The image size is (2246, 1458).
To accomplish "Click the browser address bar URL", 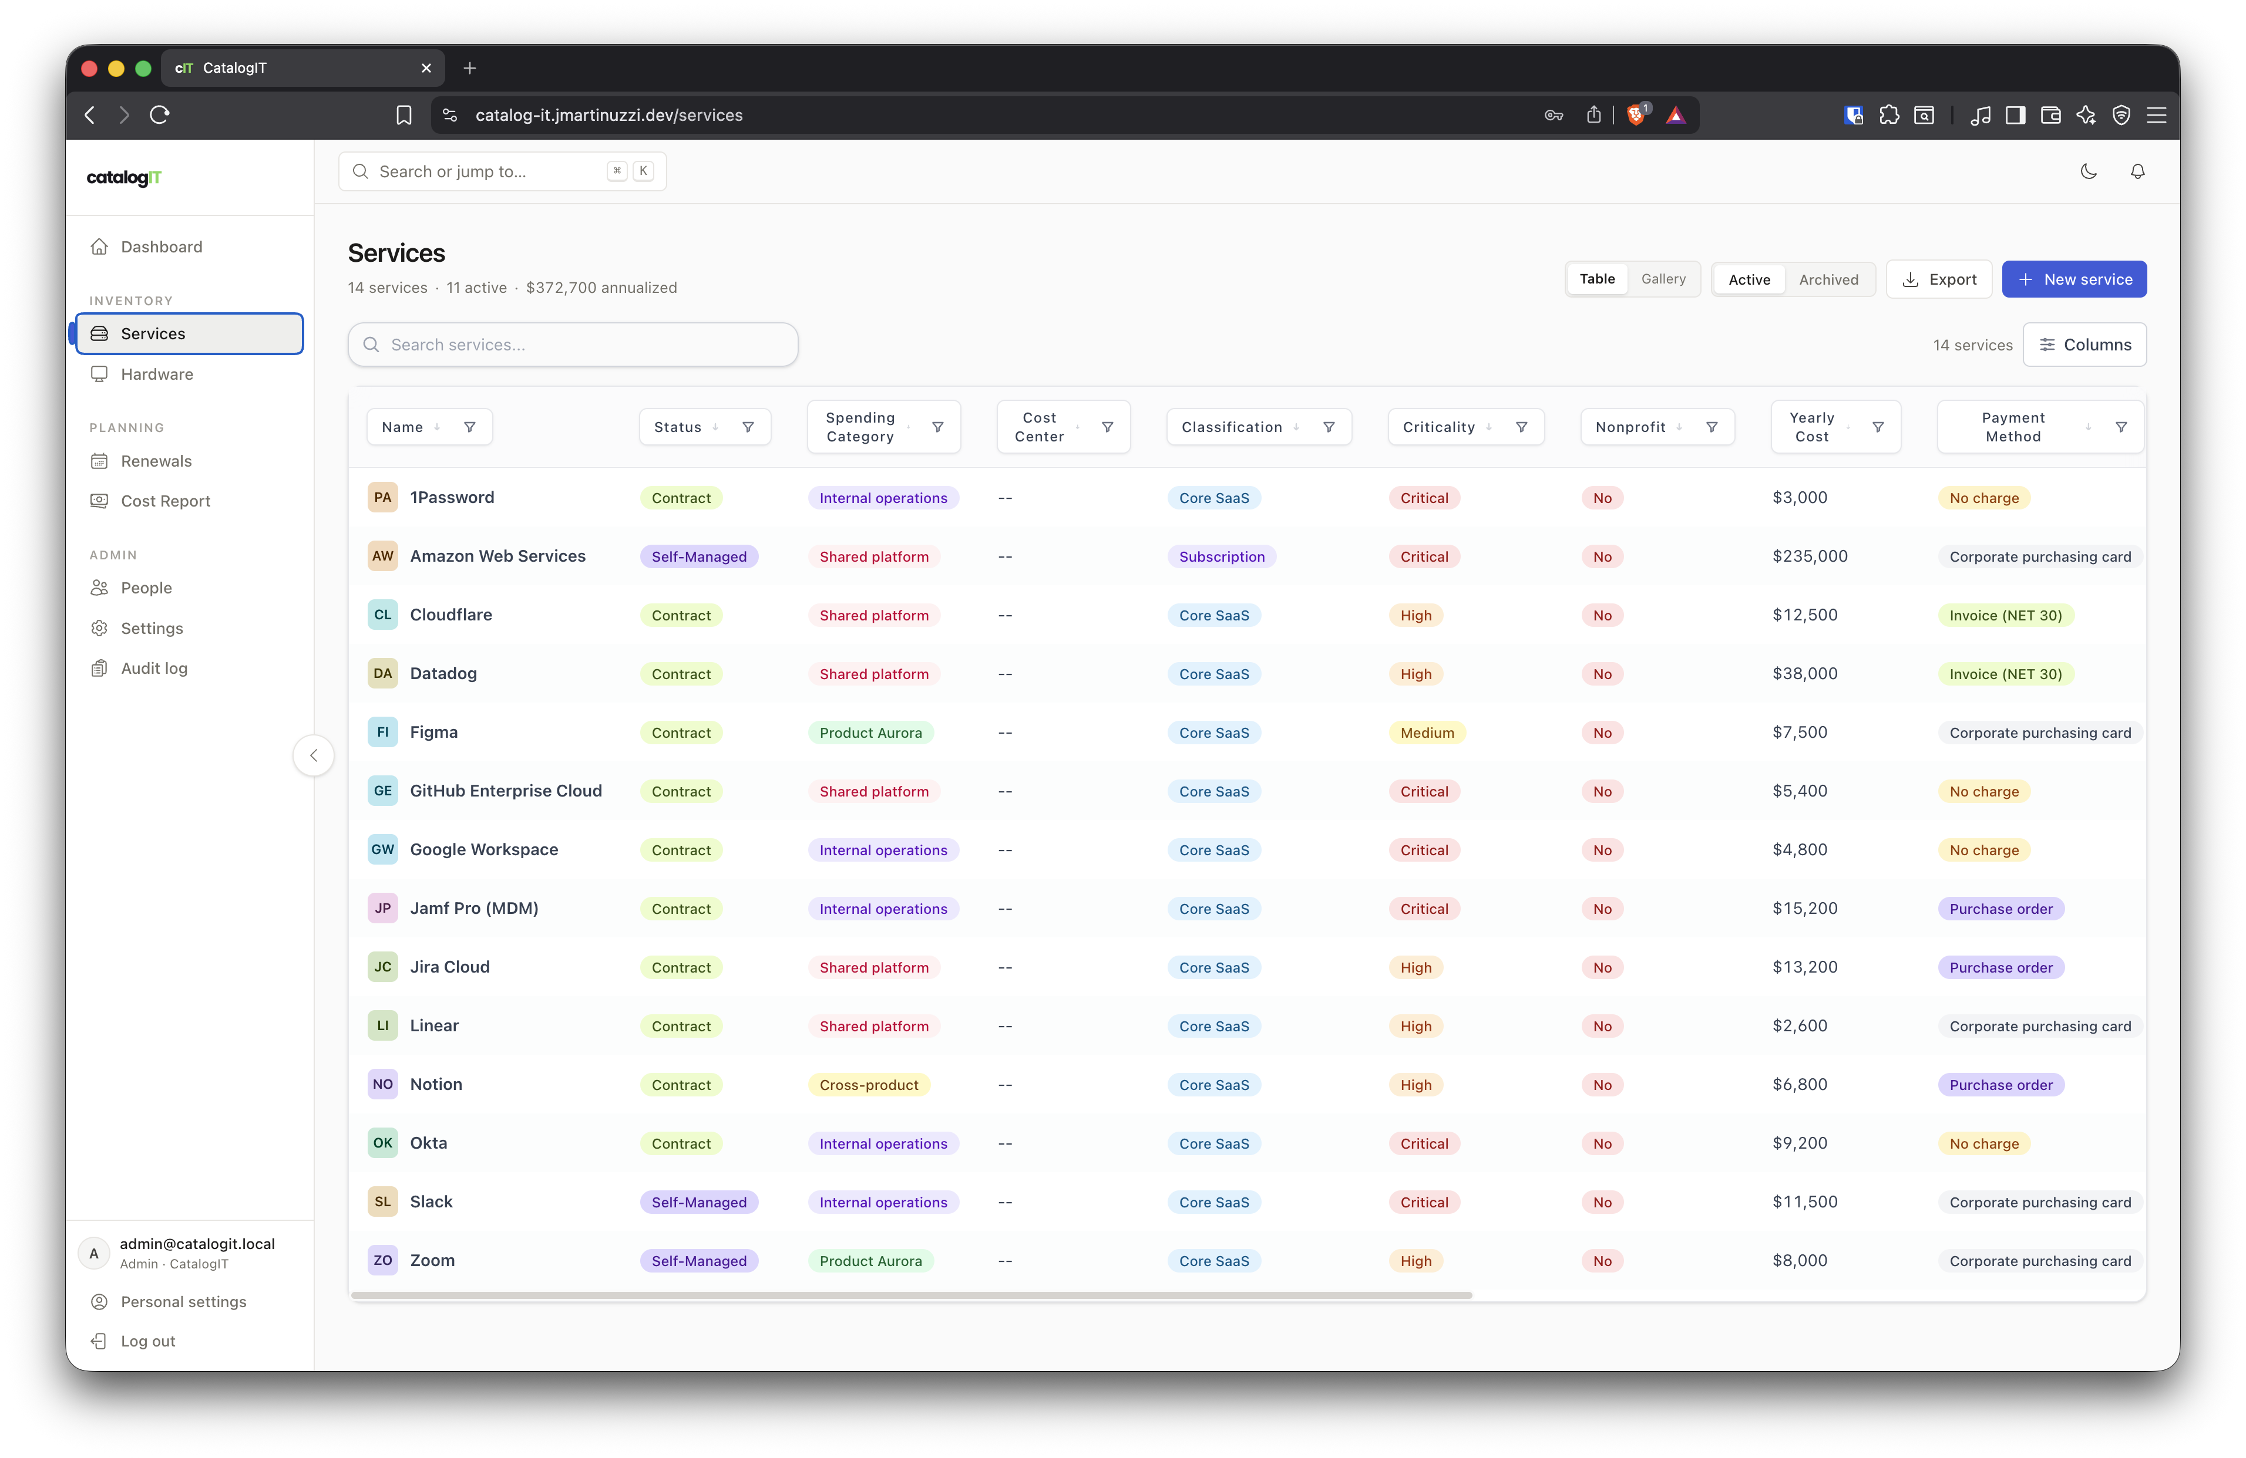I will 608,115.
